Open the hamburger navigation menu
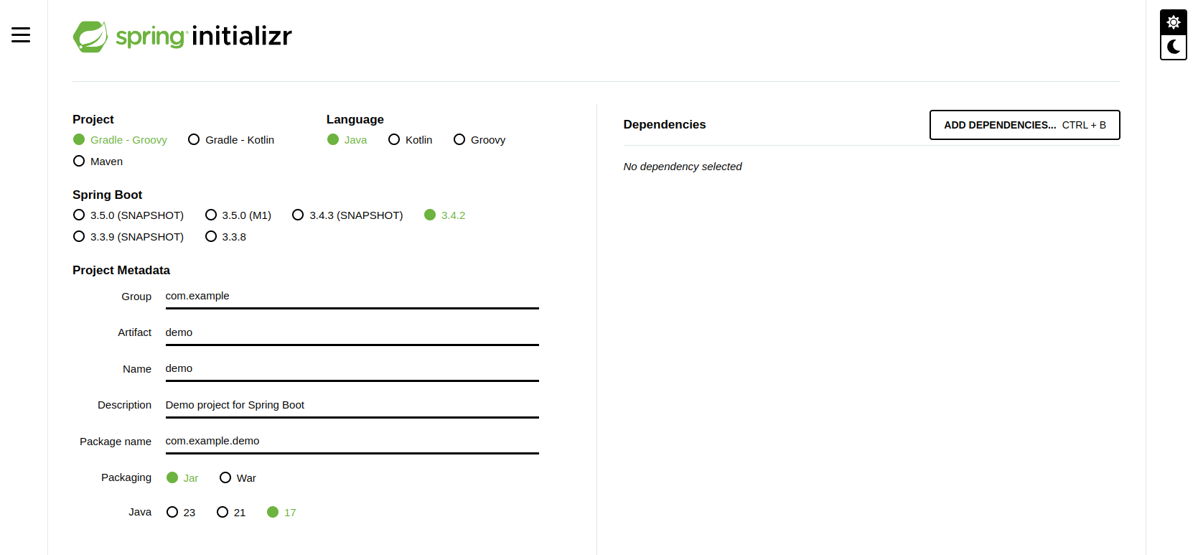This screenshot has height=555, width=1198. pos(21,34)
